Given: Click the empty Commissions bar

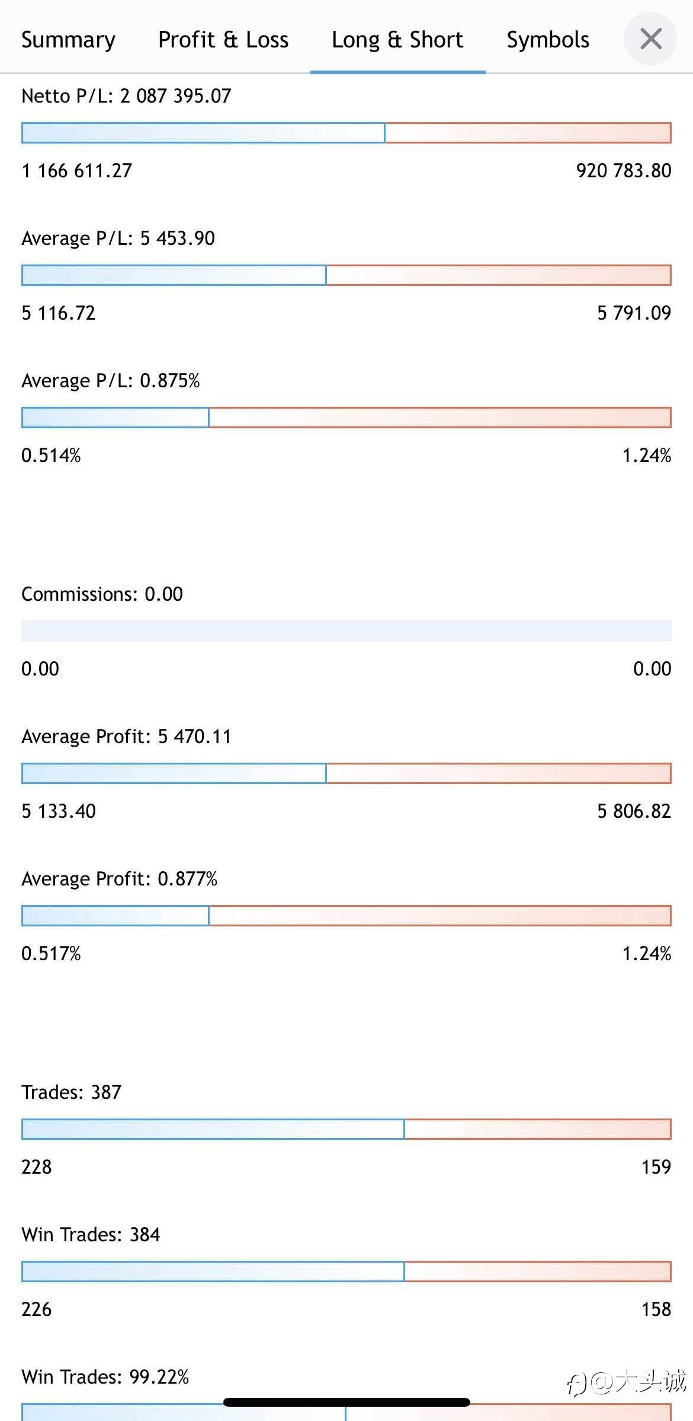Looking at the screenshot, I should point(346,631).
